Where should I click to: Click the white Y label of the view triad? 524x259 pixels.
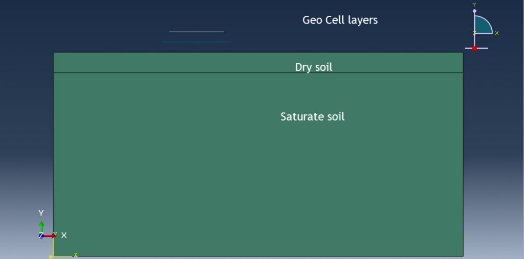[x=41, y=213]
